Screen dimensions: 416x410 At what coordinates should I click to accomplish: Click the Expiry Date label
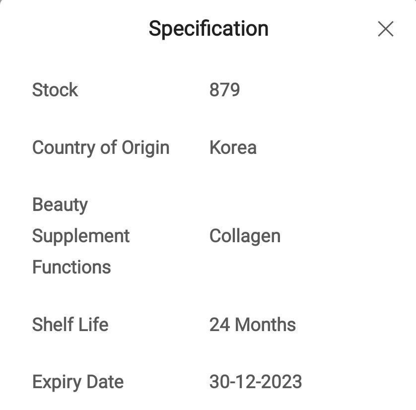pyautogui.click(x=78, y=382)
